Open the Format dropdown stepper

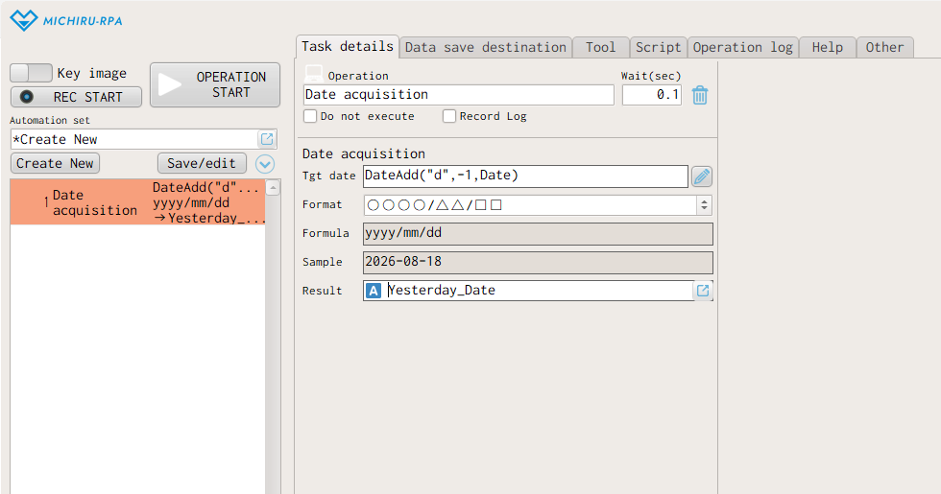click(x=705, y=205)
